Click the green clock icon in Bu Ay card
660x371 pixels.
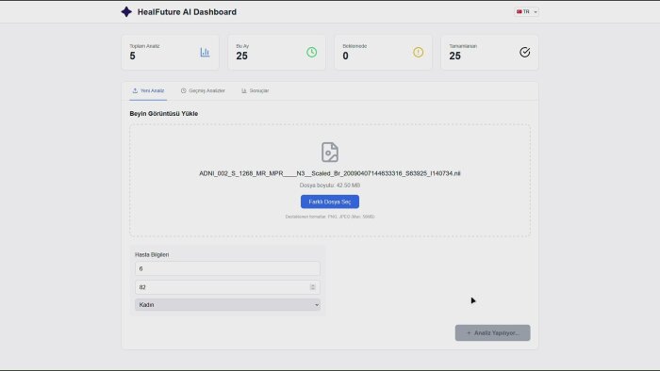point(311,52)
